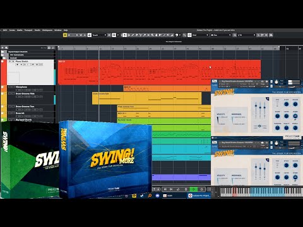Screen dimensions: 303x227
Task: Select the Piano Sketch track
Action: 30,72
